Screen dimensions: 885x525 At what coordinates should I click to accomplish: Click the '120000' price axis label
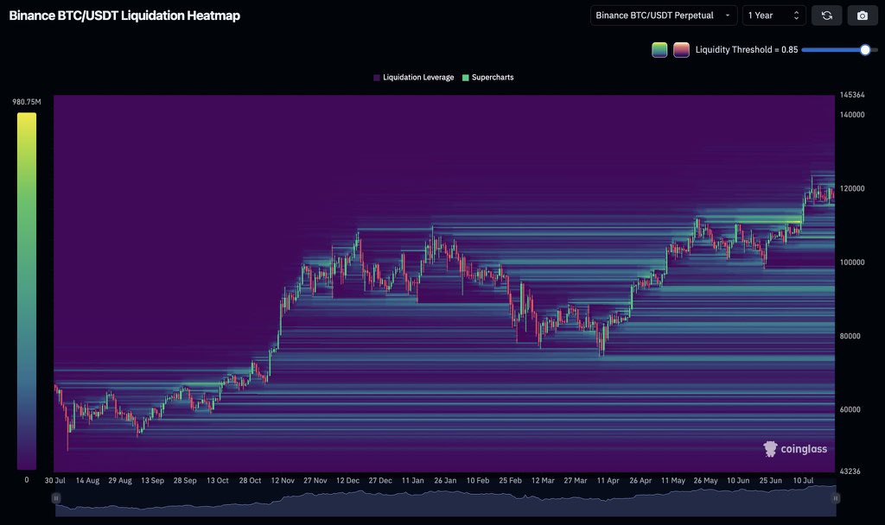(x=851, y=188)
